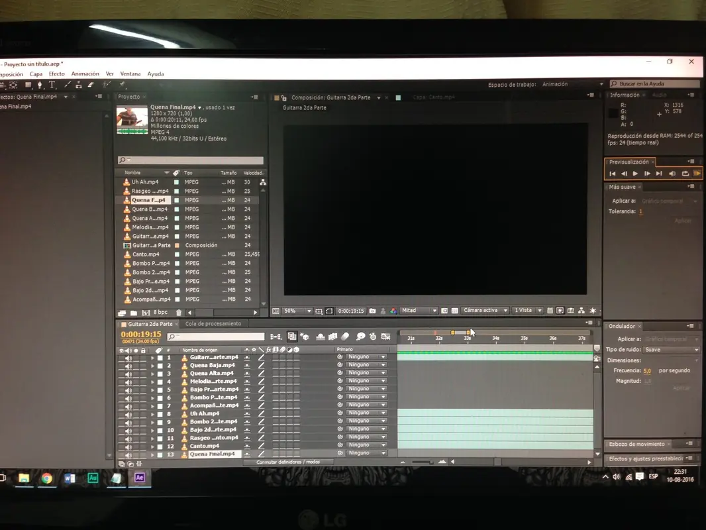
Task: Open Tipo de ruido Suave dropdown
Action: [671, 349]
